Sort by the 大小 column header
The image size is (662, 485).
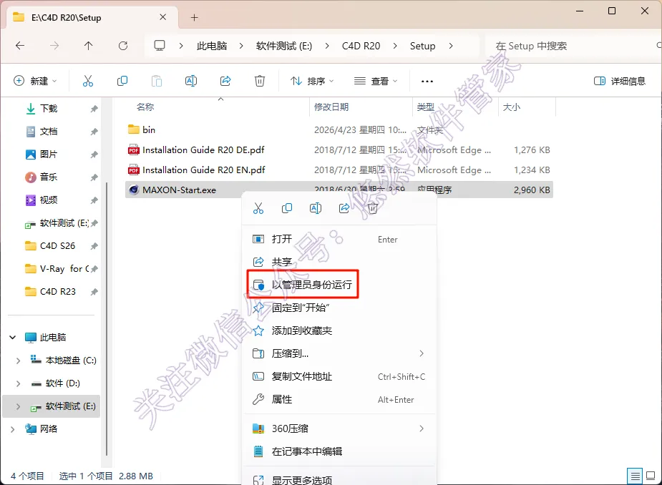511,107
